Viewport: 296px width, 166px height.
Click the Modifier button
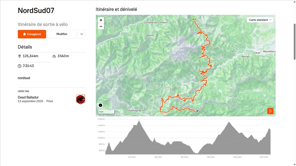pos(62,34)
